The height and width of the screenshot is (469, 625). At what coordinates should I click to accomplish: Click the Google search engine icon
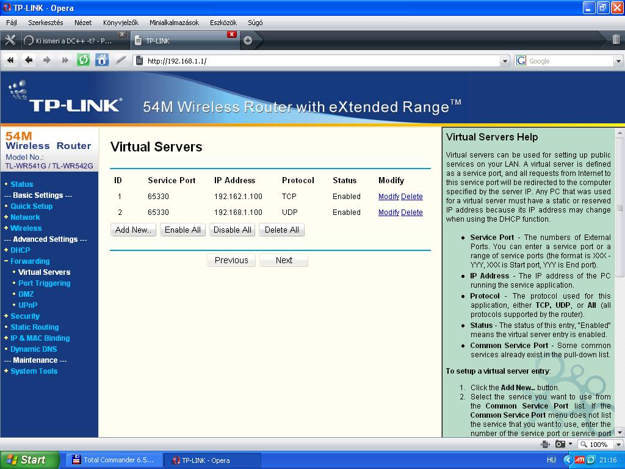521,60
